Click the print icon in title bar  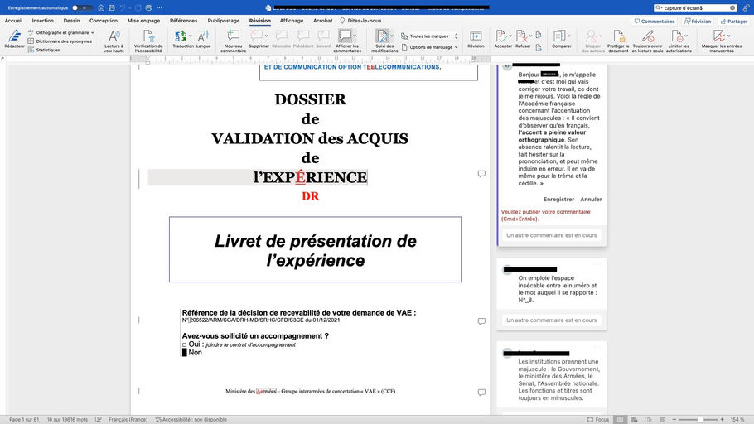coord(148,7)
